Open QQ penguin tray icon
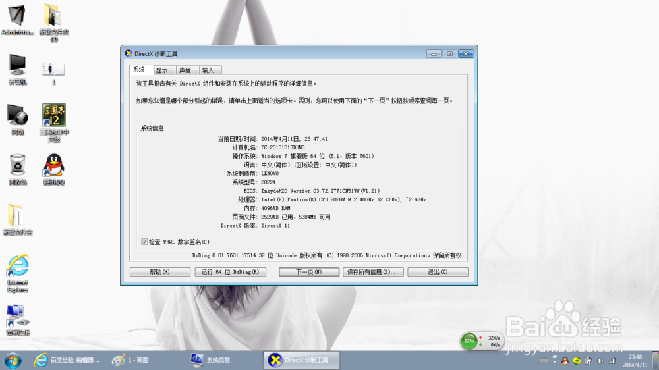Image resolution: width=659 pixels, height=370 pixels. click(565, 361)
